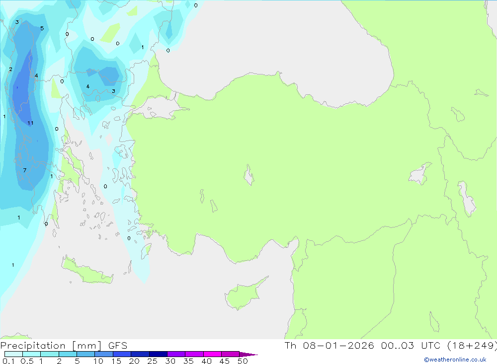This screenshot has width=497, height=364.
Task: Click the 2–5 mm legend color swatch
Action: pyautogui.click(x=68, y=354)
